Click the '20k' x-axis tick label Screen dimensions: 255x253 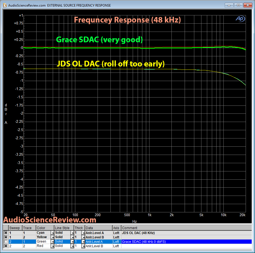click(242, 215)
